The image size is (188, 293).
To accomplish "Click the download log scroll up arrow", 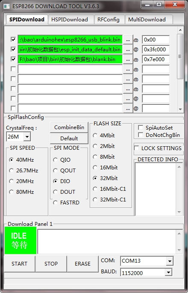I will pyautogui.click(x=179, y=234).
